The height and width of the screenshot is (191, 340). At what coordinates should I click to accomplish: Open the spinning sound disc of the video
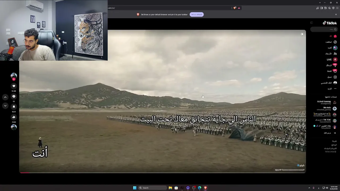14,127
